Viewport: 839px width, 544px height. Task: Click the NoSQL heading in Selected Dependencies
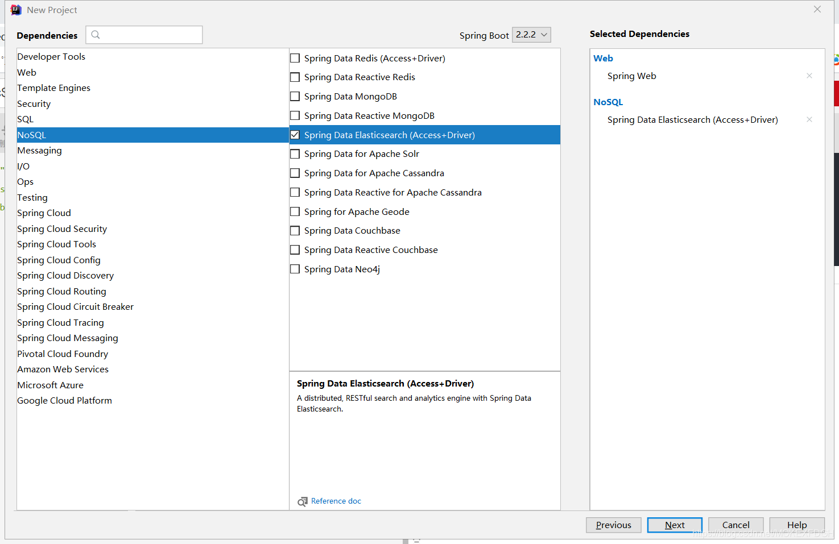point(608,102)
